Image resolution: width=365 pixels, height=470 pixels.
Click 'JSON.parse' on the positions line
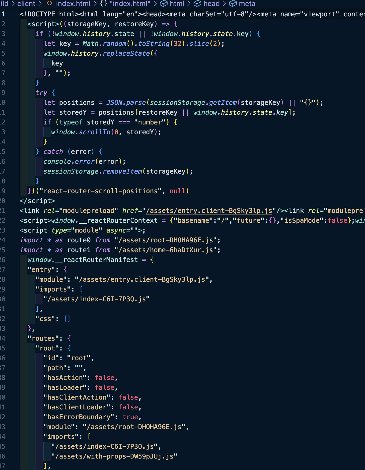pyautogui.click(x=126, y=103)
